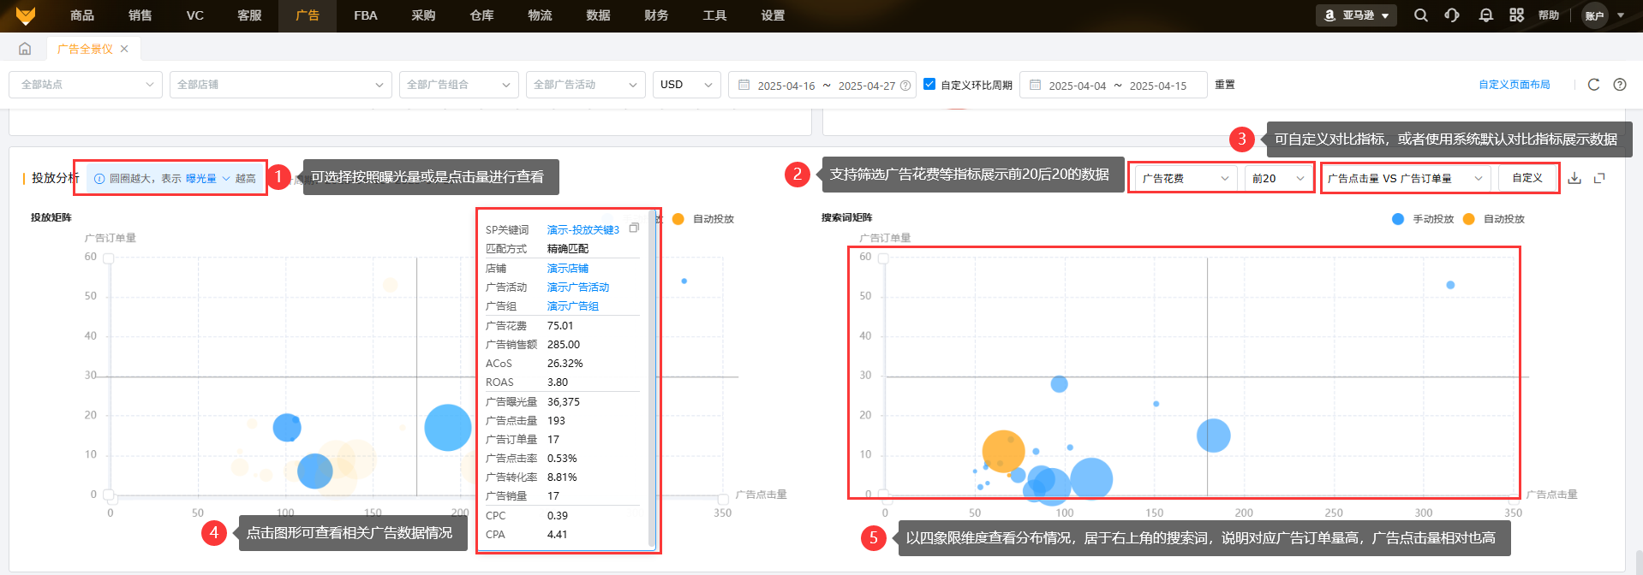Expand the chart to fullscreen icon
The width and height of the screenshot is (1643, 575).
point(1599,178)
